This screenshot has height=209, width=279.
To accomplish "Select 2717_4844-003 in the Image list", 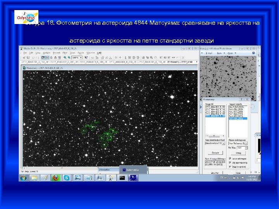I will click(215, 111).
